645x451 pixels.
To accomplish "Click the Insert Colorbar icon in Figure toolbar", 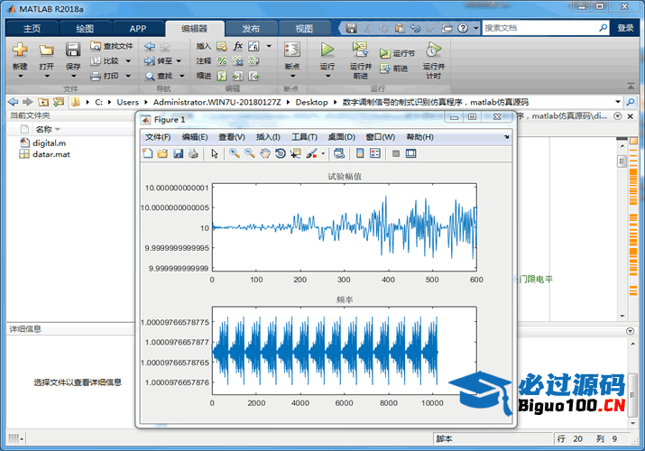I will (x=360, y=154).
